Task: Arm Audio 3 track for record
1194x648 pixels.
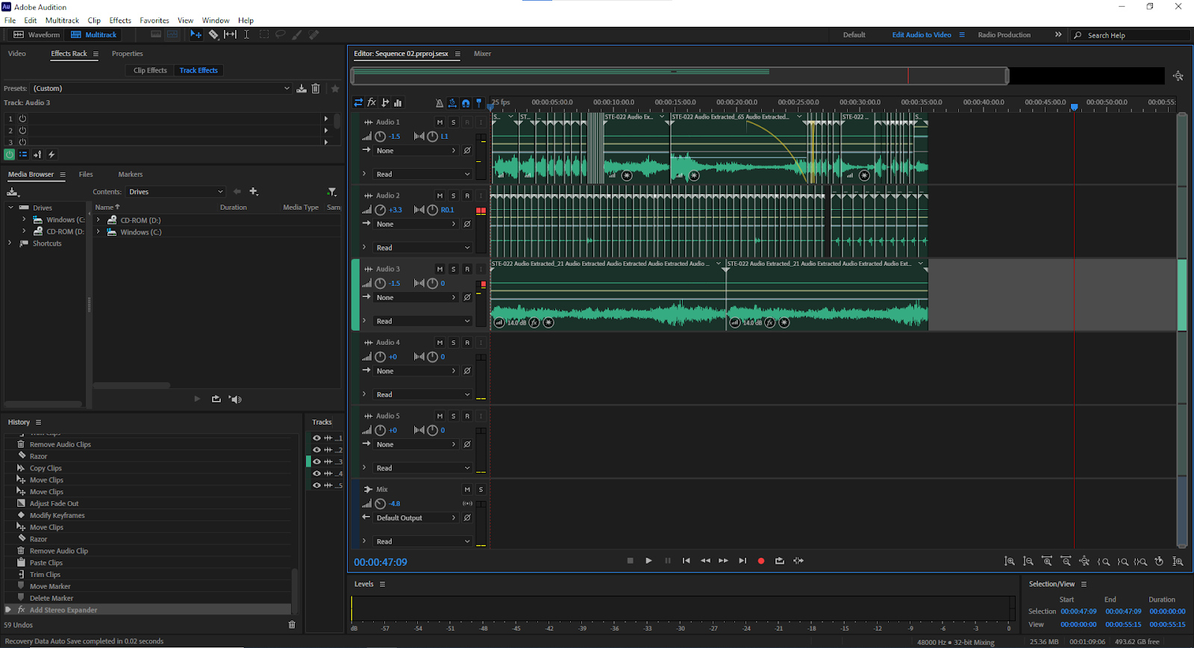Action: [467, 269]
